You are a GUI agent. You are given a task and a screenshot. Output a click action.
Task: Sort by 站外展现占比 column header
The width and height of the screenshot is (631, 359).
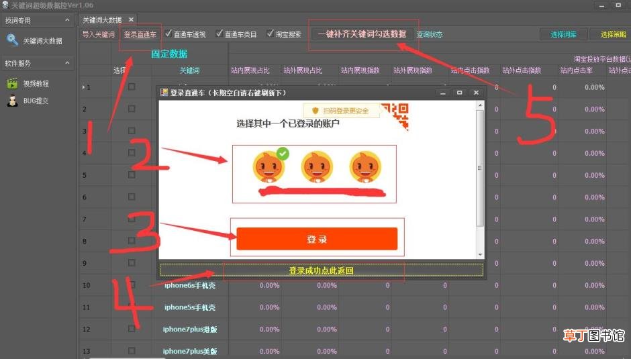click(303, 70)
